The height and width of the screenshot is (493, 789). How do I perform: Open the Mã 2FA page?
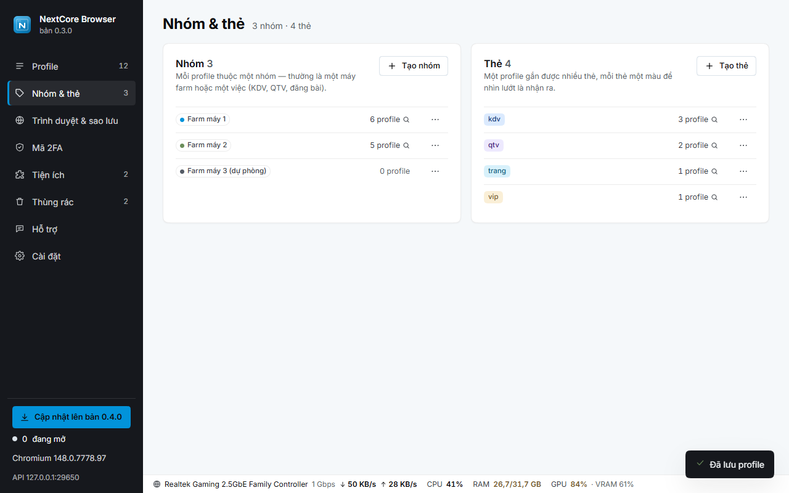pos(72,147)
